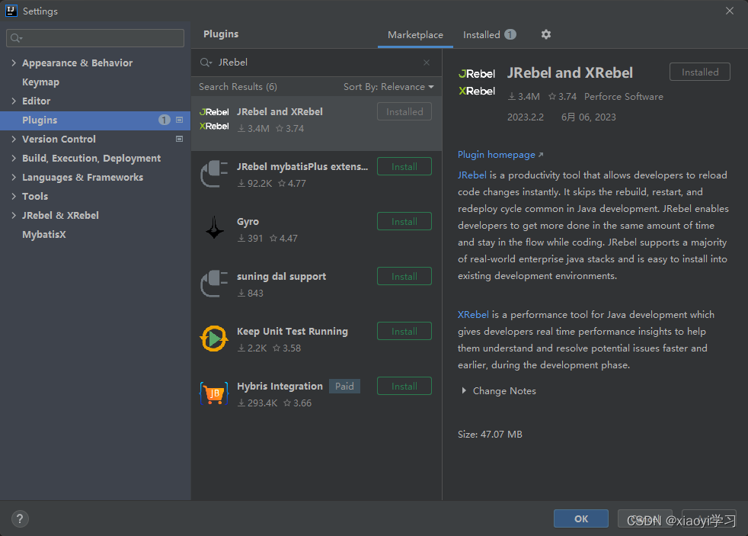Expand Appearance & Behavior settings

pos(14,63)
